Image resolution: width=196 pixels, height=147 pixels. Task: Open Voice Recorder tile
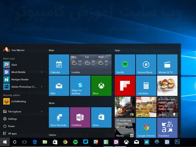pos(59,117)
